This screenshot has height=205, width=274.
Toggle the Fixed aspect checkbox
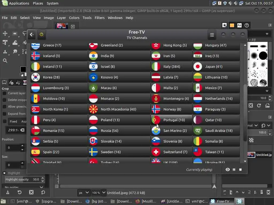click(x=5, y=121)
